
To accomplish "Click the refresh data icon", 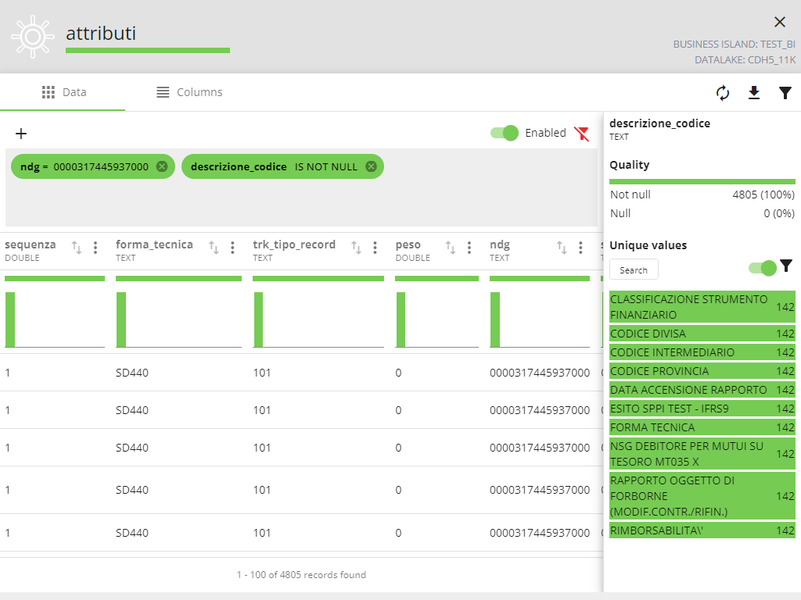I will pos(723,93).
